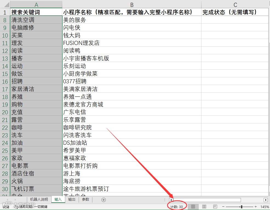Select cell 飞机订票

tap(36, 189)
